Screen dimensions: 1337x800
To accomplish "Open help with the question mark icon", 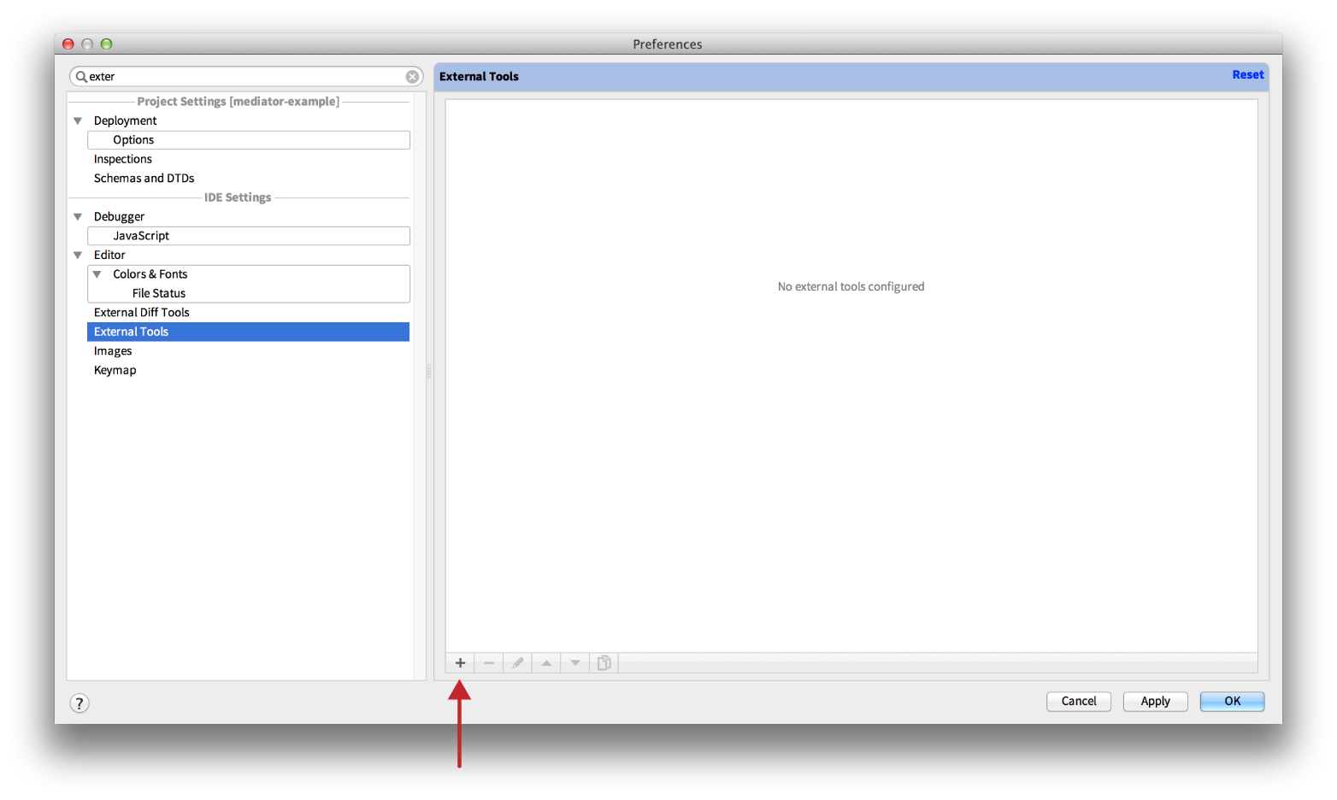I will (x=80, y=703).
